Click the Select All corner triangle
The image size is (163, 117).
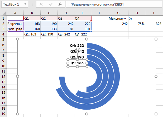pyautogui.click(x=4, y=13)
